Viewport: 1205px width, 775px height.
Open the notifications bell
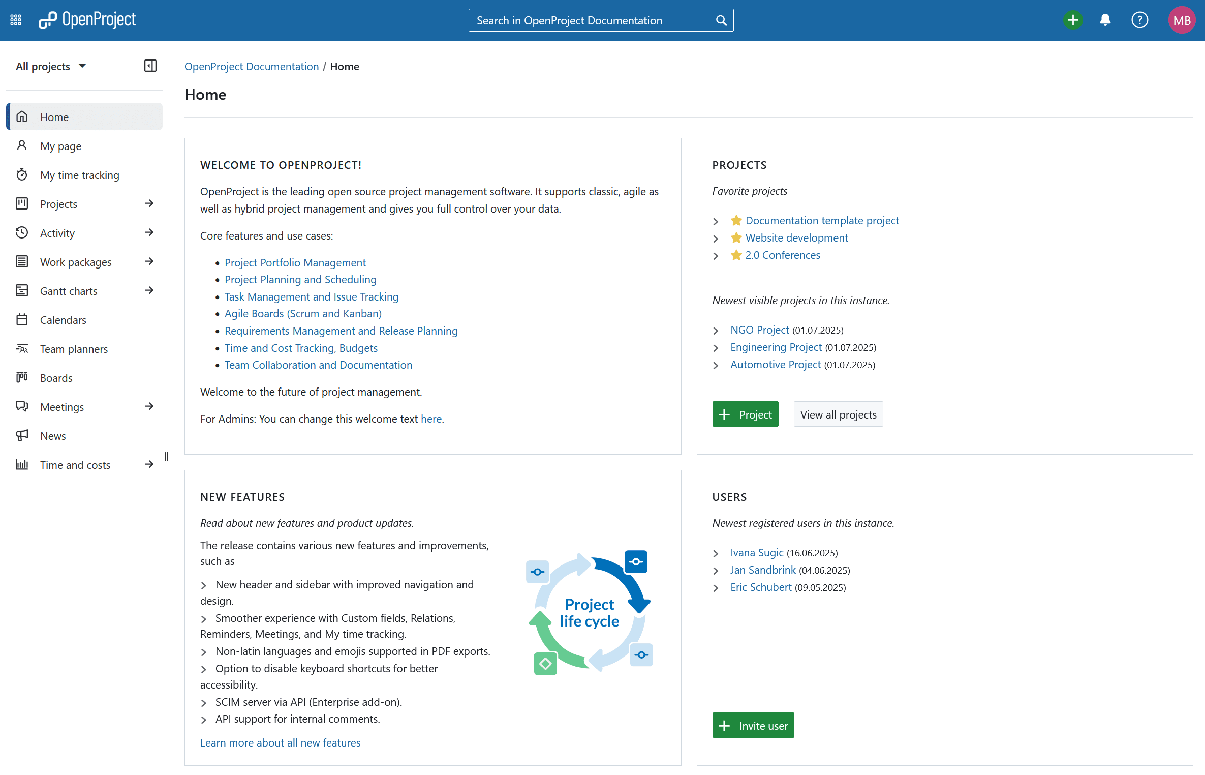(1105, 20)
